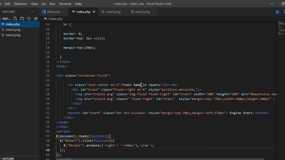Click the closing </html> tag

tap(62, 127)
